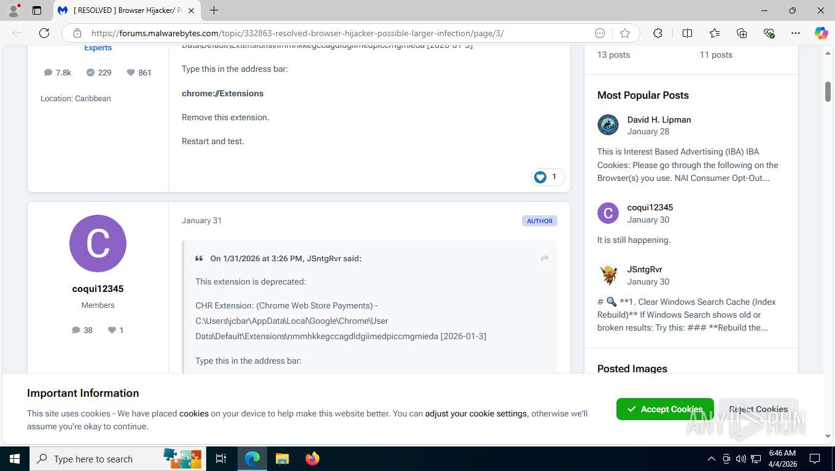
Task: Click the page vertical scrollbar thumb
Action: point(828,91)
